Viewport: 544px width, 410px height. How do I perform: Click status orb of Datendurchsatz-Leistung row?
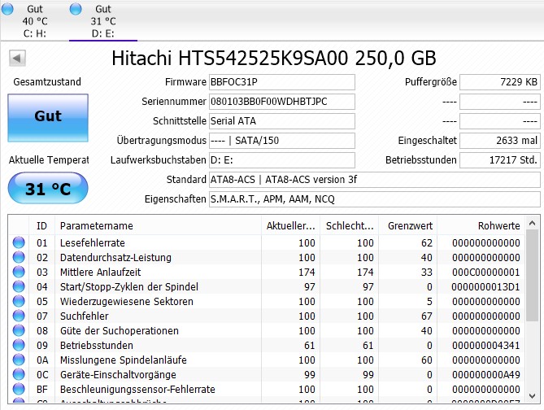click(19, 257)
